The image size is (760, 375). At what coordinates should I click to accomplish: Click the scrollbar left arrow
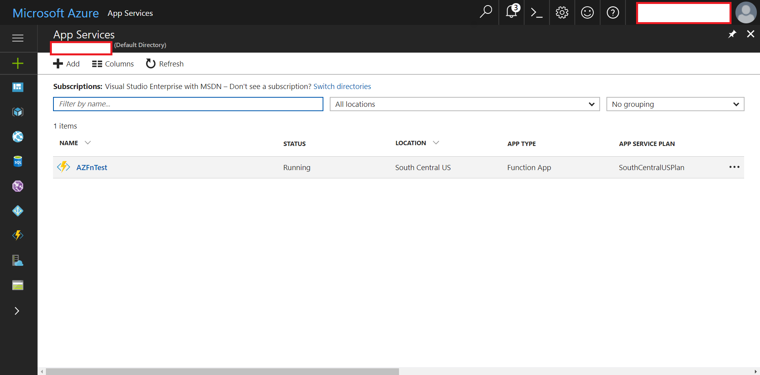[42, 371]
